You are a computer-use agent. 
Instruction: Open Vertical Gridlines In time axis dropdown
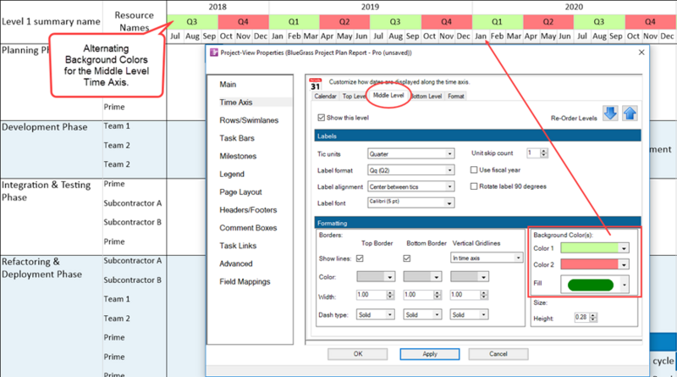tap(486, 258)
